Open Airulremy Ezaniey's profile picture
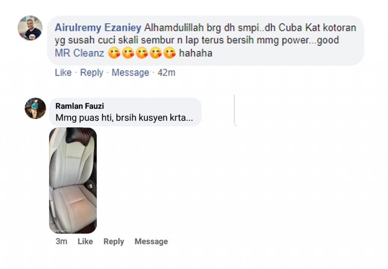Viewport: 388px width, 269px height. pyautogui.click(x=30, y=28)
